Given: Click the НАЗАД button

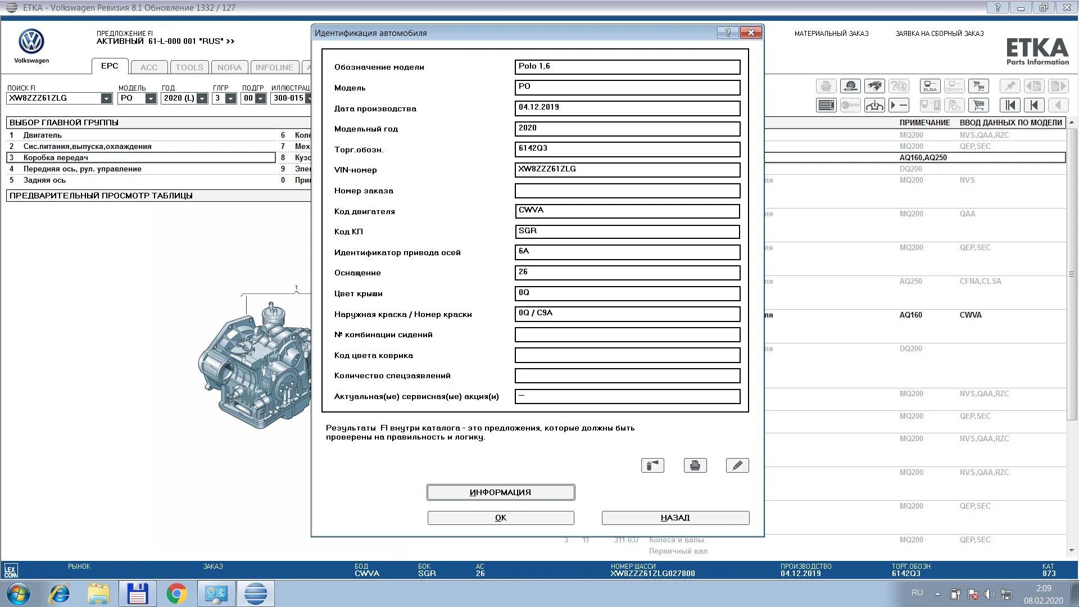Looking at the screenshot, I should pyautogui.click(x=675, y=518).
